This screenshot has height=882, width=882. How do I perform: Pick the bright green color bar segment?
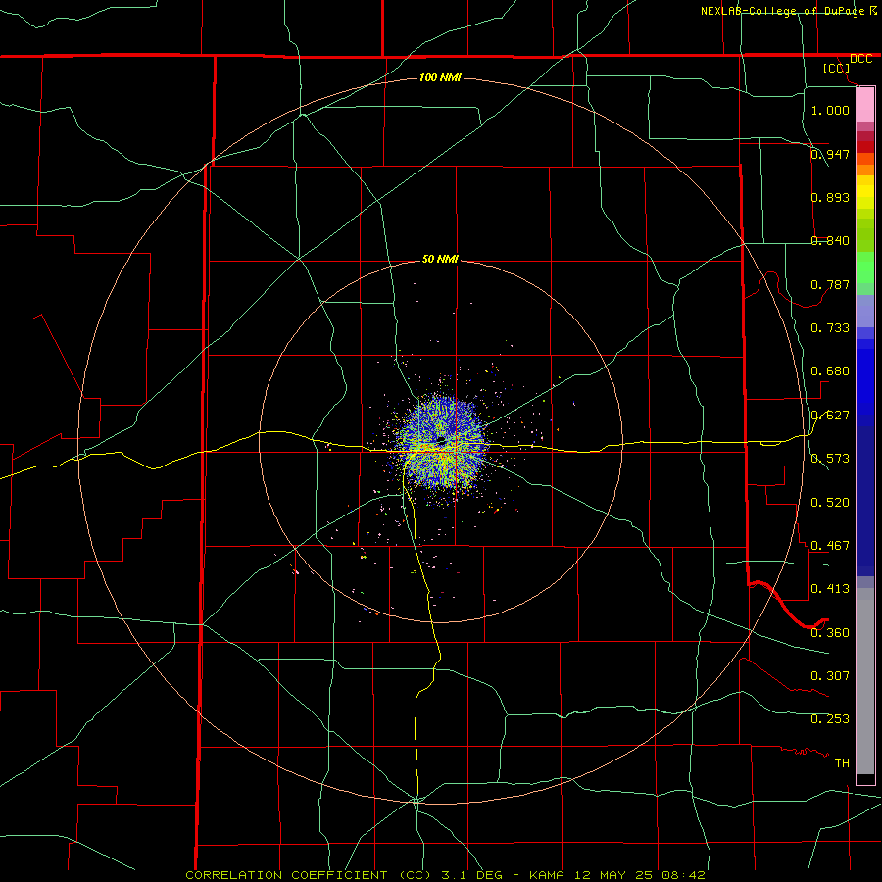point(865,268)
